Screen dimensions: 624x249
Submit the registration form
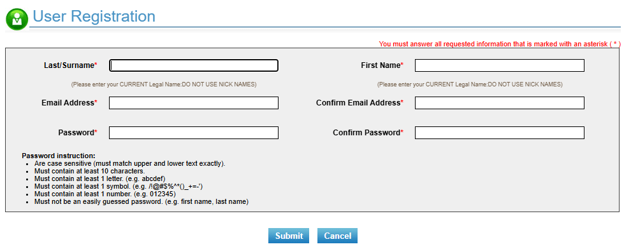coord(289,236)
